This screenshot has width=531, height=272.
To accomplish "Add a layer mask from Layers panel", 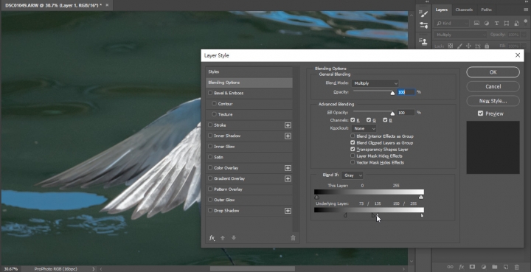I will tap(473, 267).
